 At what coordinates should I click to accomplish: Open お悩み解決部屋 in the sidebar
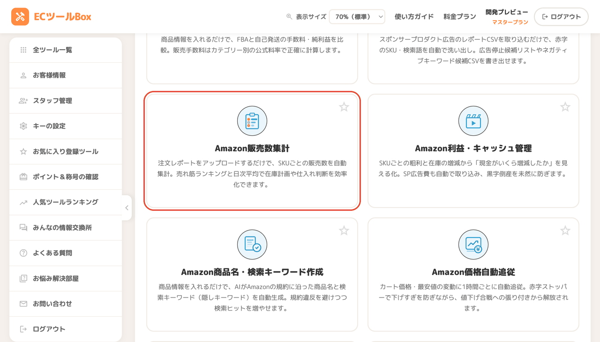(x=66, y=278)
